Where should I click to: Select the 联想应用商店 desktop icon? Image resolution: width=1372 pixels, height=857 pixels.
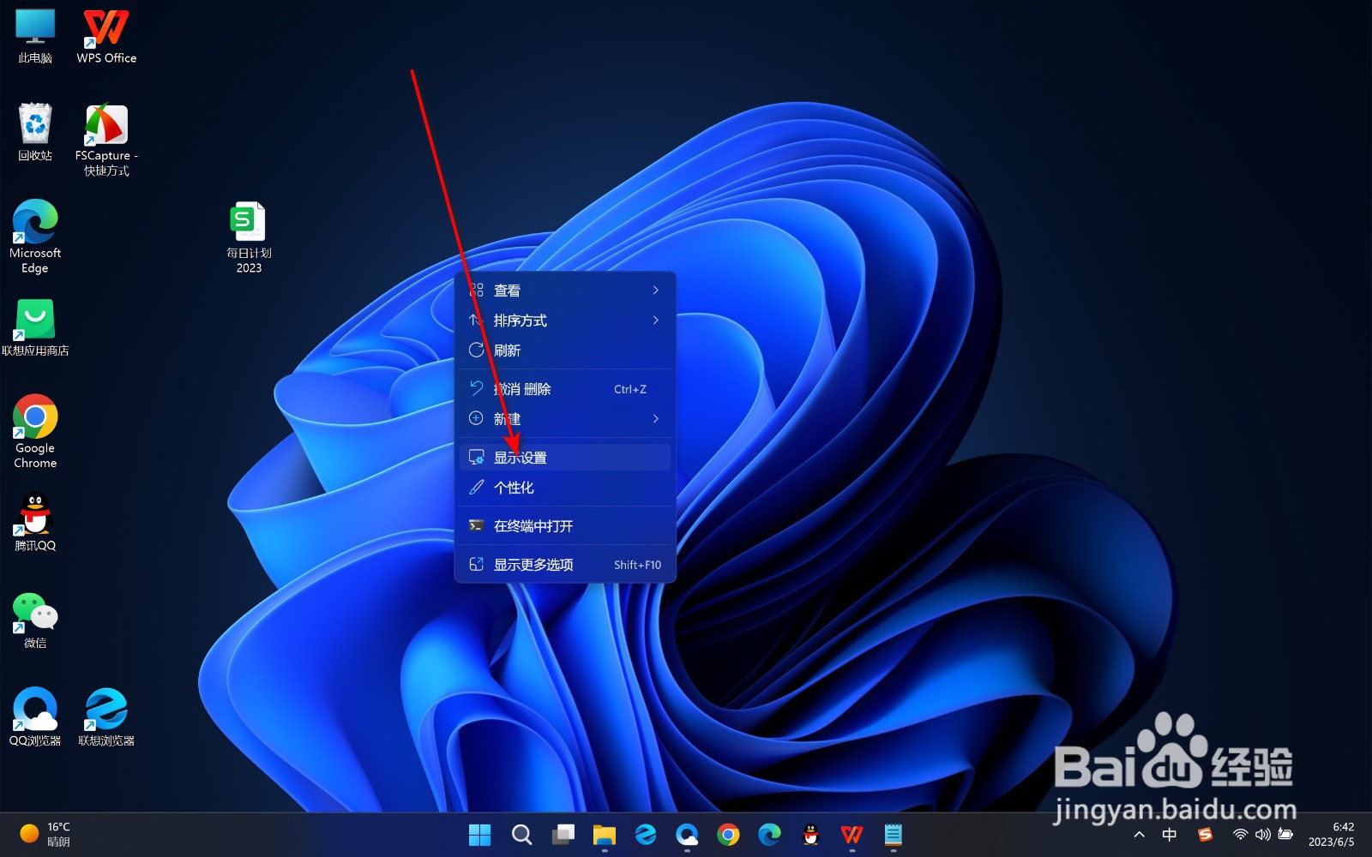[x=35, y=327]
